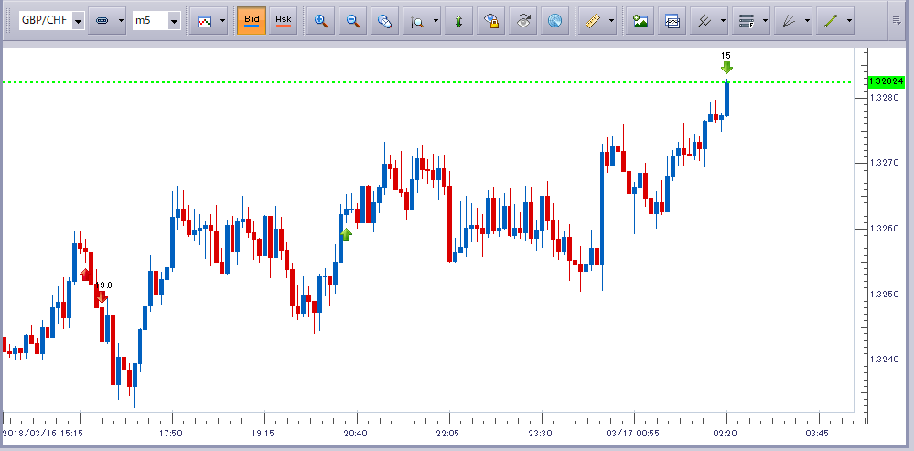Click the 1.3250 price axis label

(883, 295)
